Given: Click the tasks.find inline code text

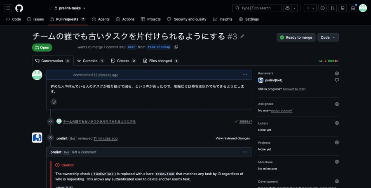Looking at the screenshot, I should [x=165, y=174].
